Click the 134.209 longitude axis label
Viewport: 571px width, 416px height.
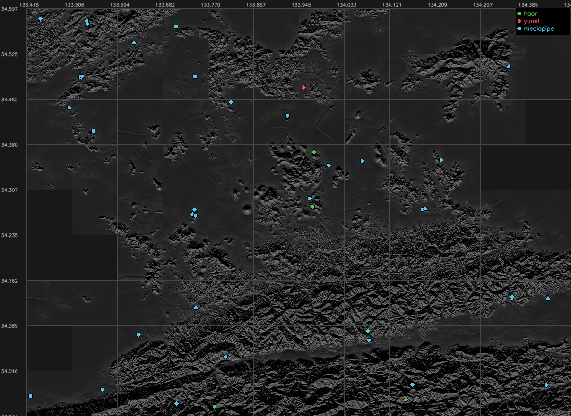click(x=437, y=5)
